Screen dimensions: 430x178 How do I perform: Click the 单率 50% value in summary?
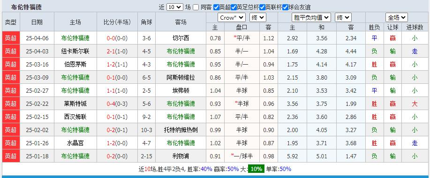[x=285, y=169]
